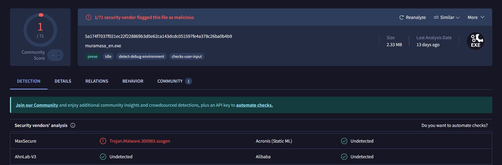This screenshot has height=165, width=502.
Task: Click the muramasa_en.exe file name
Action: click(x=103, y=46)
